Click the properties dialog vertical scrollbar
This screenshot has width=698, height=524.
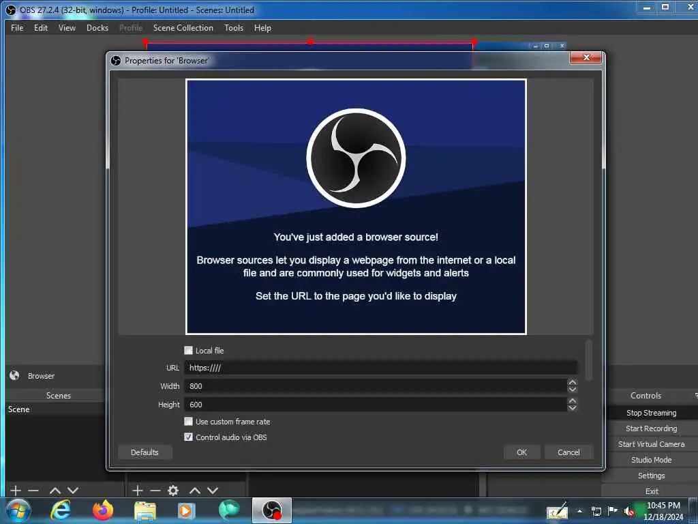point(588,360)
